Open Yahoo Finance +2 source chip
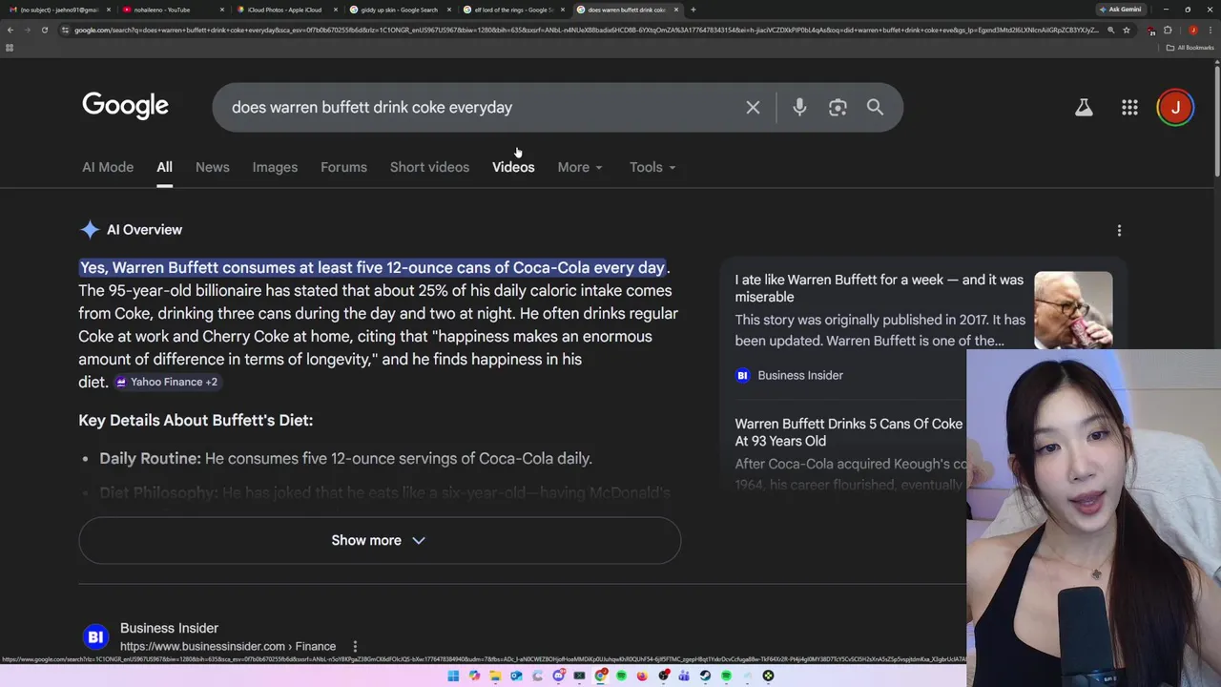This screenshot has width=1221, height=687. (167, 382)
